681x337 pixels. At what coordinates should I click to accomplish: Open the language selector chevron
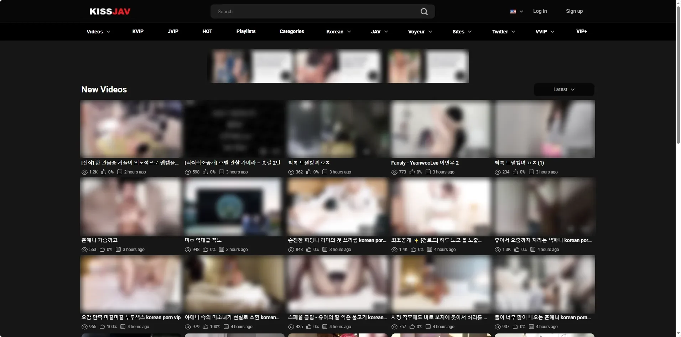521,11
